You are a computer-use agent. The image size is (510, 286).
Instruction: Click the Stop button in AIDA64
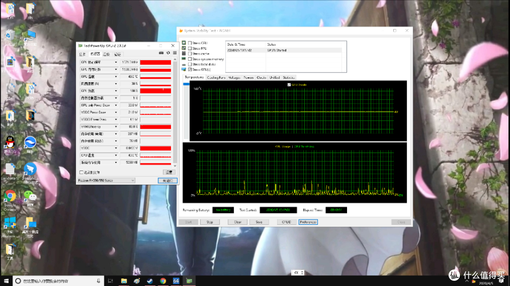210,222
